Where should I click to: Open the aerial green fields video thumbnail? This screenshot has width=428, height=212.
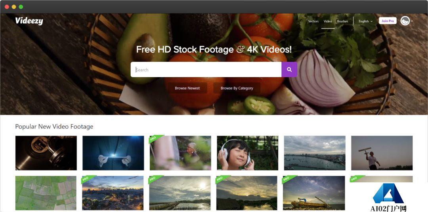click(46, 193)
